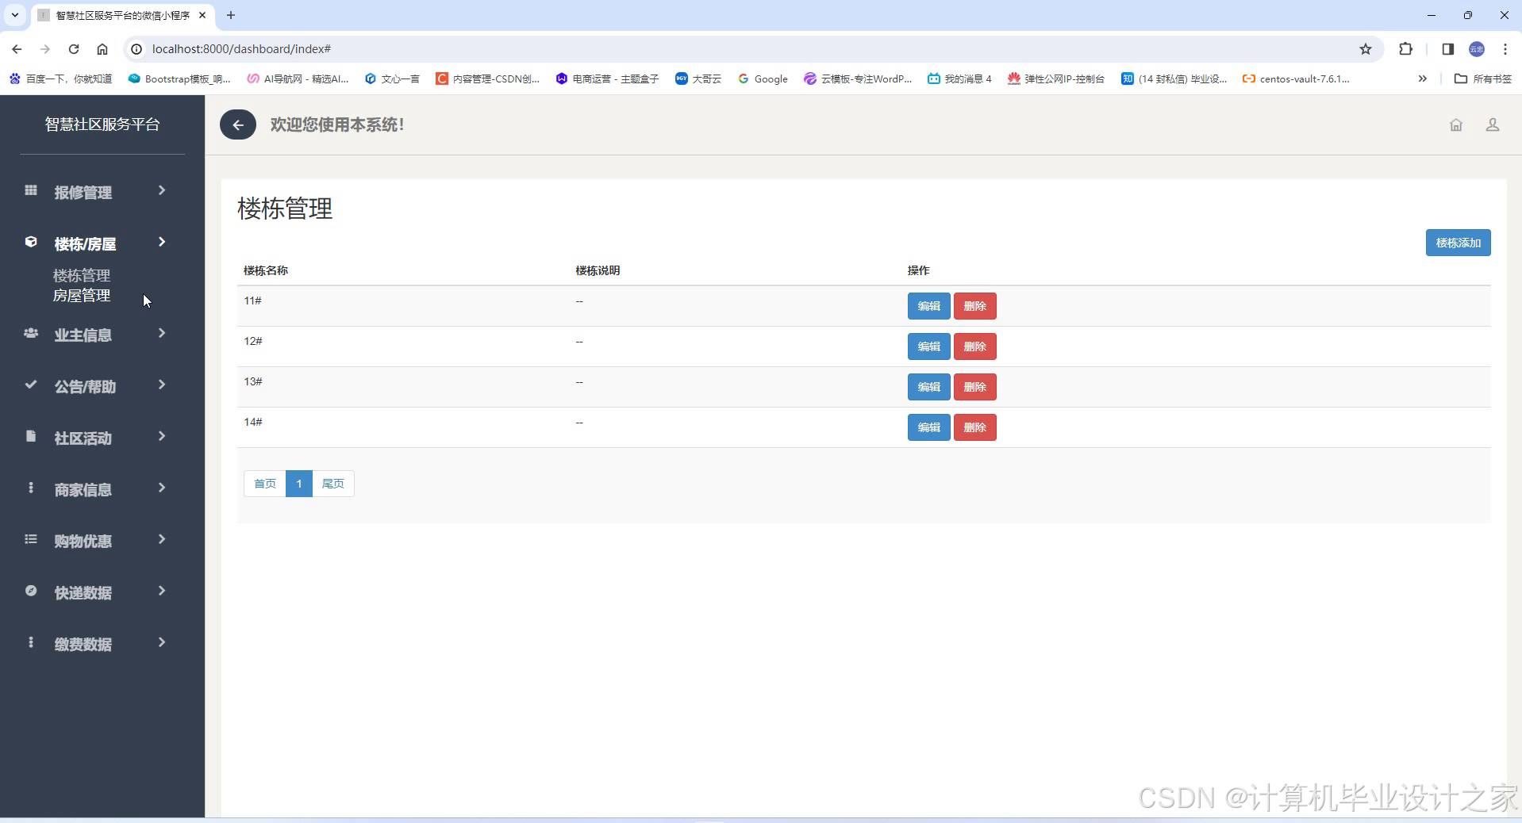
Task: Open a new browser tab
Action: 231,15
